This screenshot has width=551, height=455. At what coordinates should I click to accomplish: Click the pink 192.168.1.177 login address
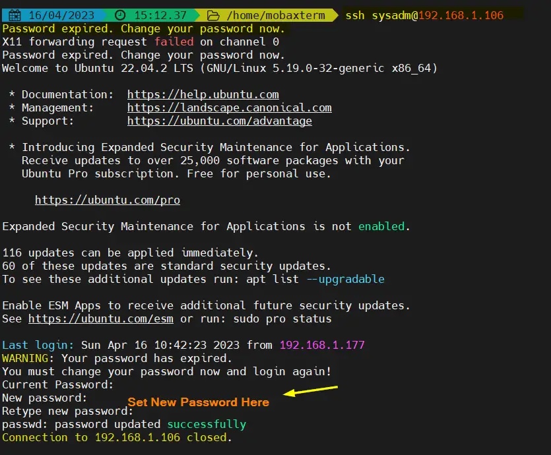click(321, 345)
